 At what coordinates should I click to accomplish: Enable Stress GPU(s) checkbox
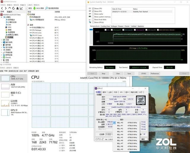(93, 22)
